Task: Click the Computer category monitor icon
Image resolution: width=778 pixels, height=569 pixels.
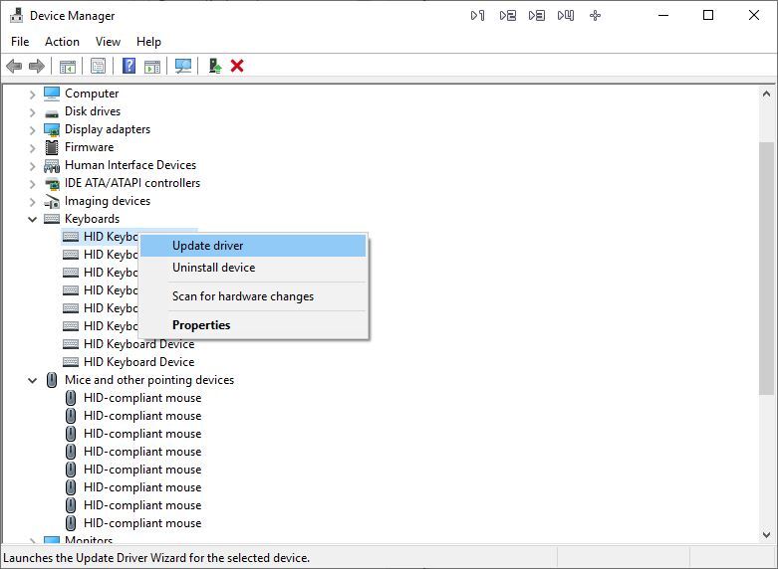Action: [x=52, y=94]
